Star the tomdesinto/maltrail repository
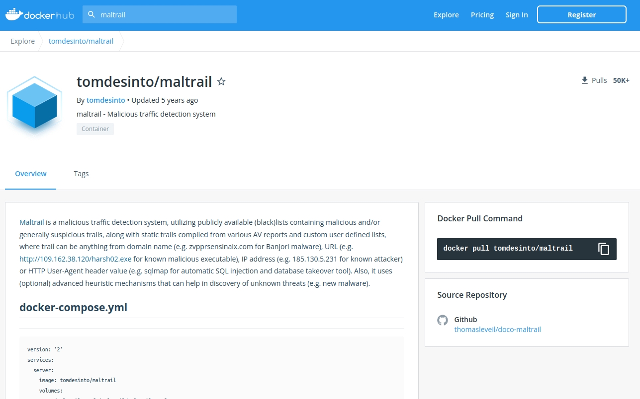640x399 pixels. 221,82
